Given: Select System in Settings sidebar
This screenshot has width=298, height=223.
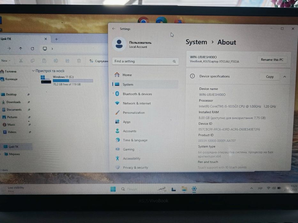Looking at the screenshot, I should click(x=146, y=84).
